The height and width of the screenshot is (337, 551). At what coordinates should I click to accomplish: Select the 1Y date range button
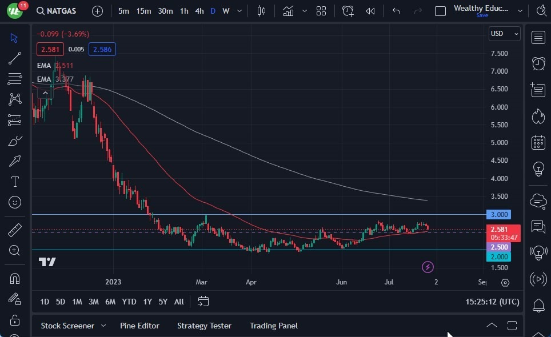pyautogui.click(x=147, y=302)
